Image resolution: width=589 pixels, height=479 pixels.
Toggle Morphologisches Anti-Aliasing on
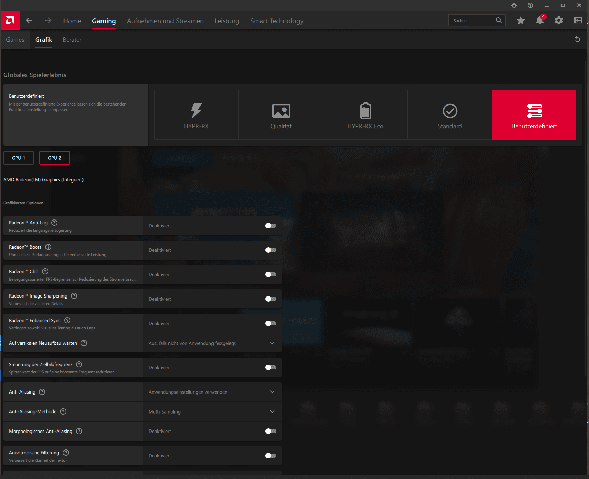271,431
